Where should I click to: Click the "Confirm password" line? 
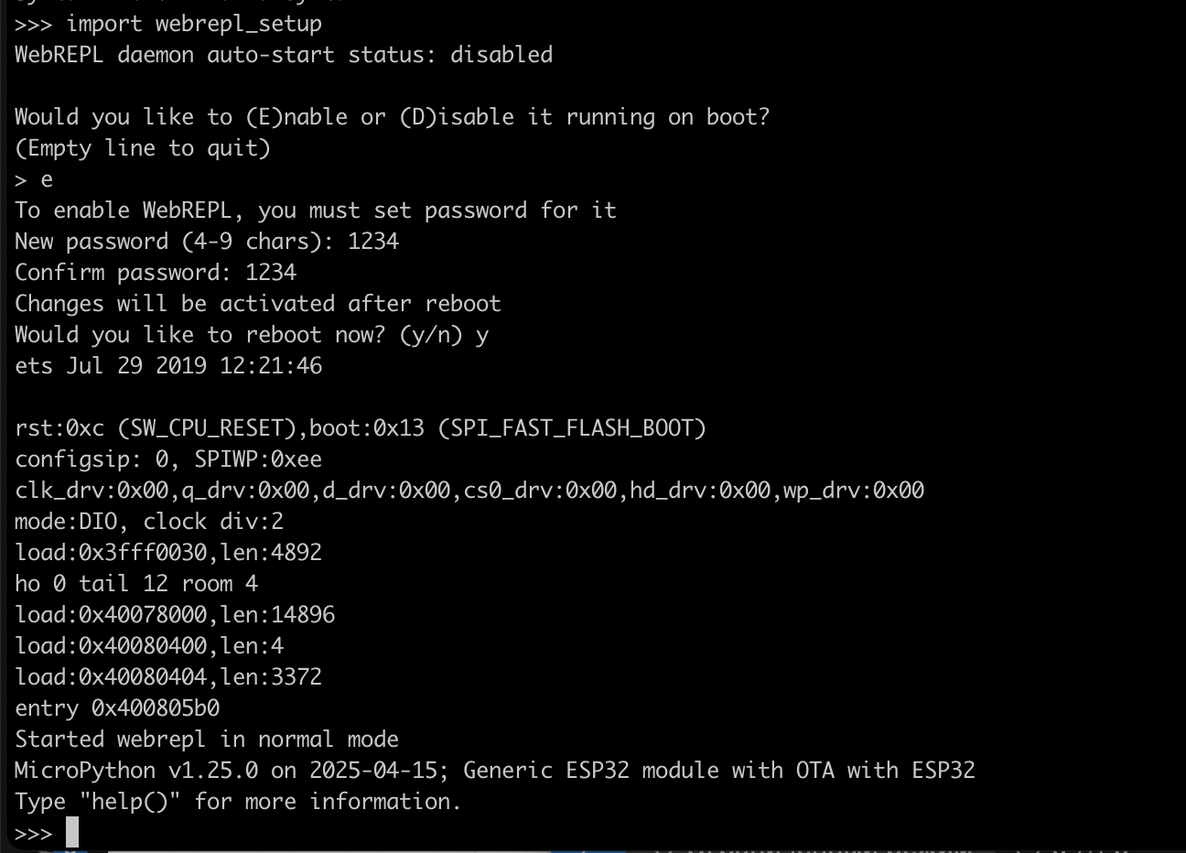tap(156, 273)
